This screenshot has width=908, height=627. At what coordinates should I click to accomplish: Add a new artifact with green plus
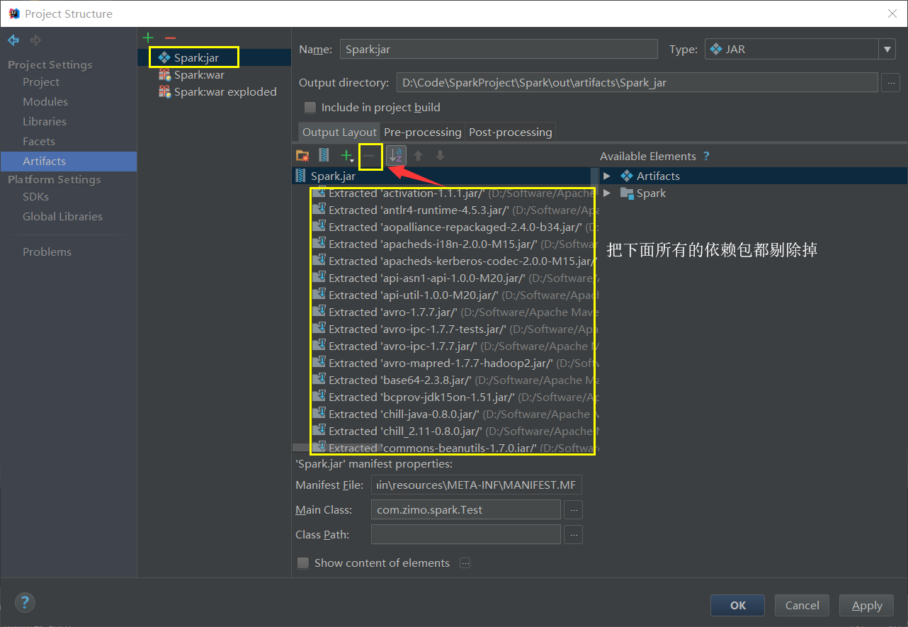click(147, 37)
